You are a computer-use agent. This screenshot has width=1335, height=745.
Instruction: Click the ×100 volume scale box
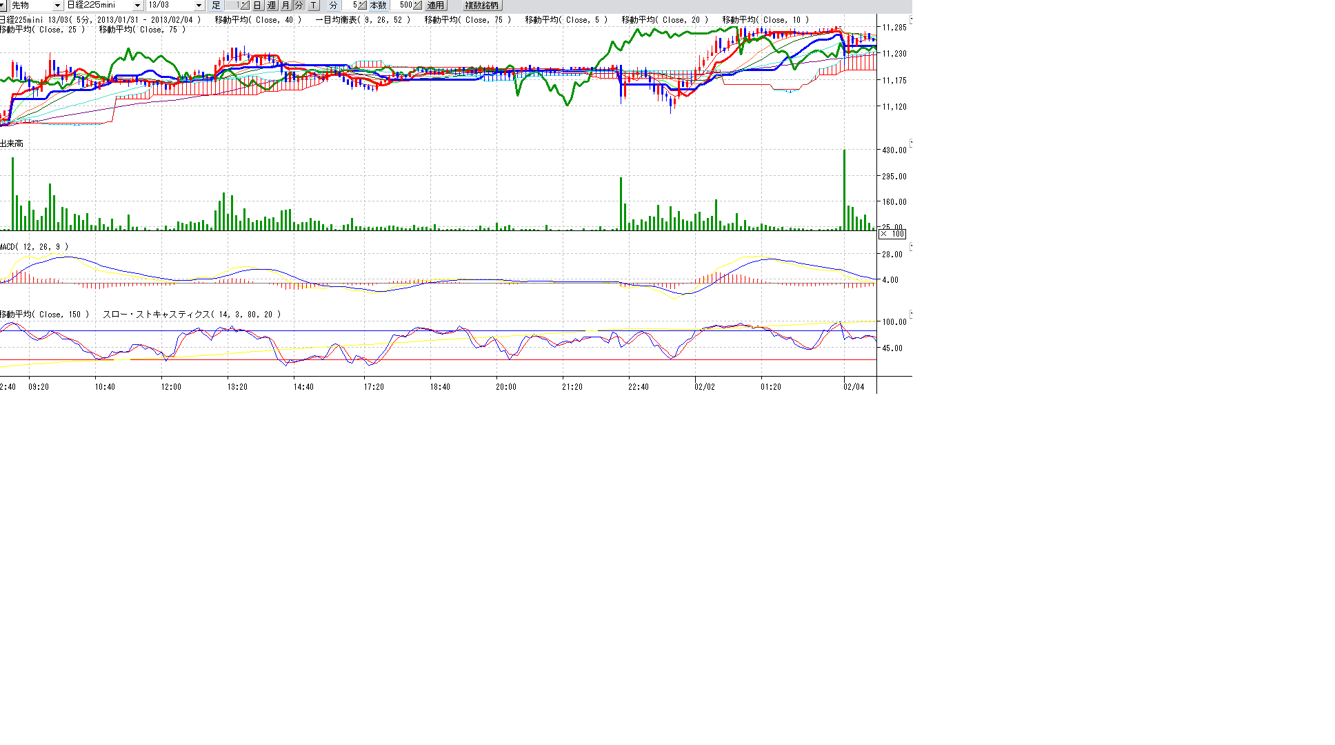point(892,235)
